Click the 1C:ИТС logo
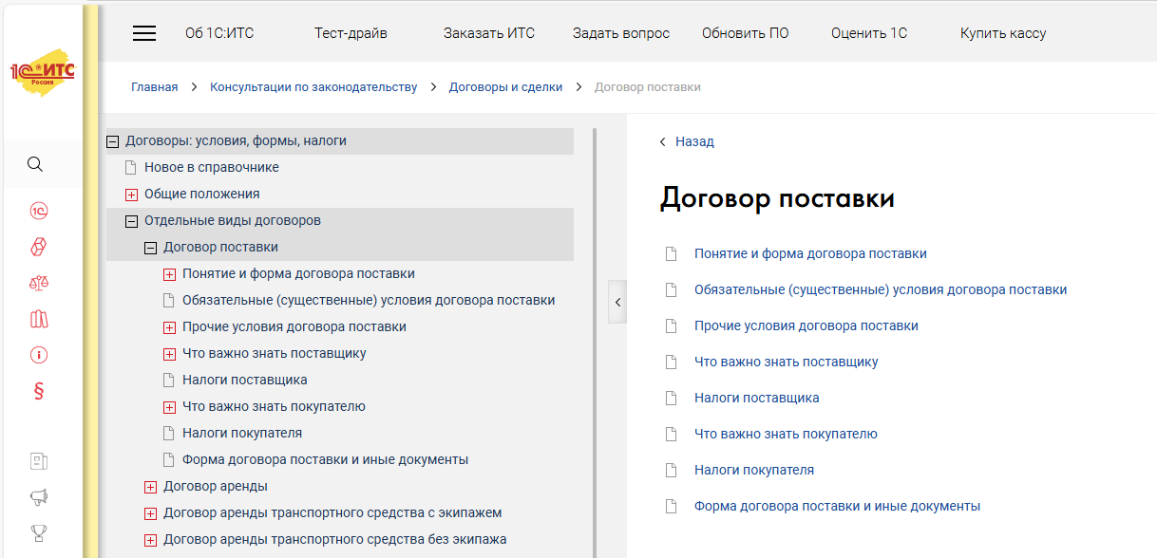1157x558 pixels. tap(42, 75)
